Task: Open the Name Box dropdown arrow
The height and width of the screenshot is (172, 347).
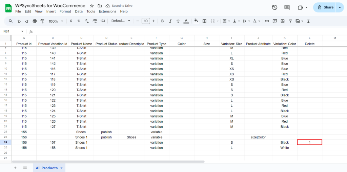Action: click(22, 31)
